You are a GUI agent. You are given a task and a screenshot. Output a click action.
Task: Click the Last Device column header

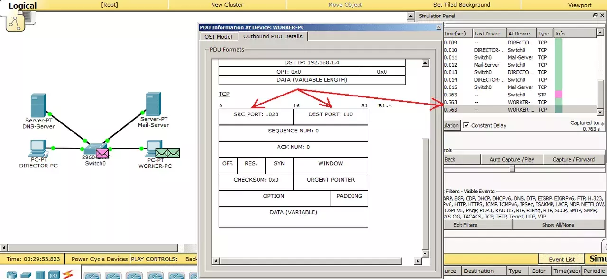(489, 34)
